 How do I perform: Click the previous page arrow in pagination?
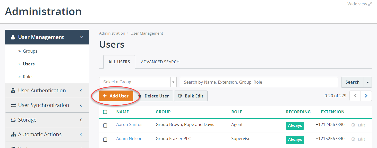click(x=355, y=96)
